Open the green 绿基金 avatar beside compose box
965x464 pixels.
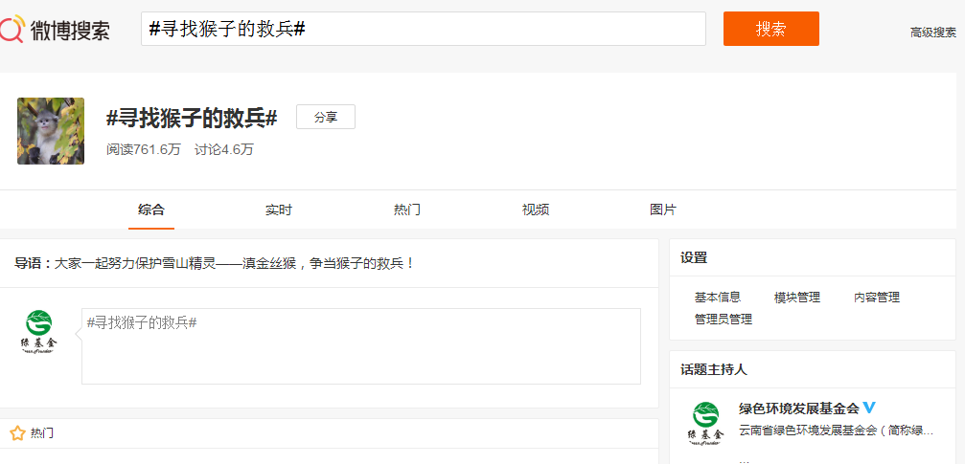point(38,332)
